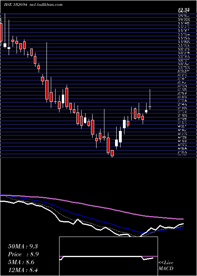Click the last candlestick with long upper wick

coord(150,99)
